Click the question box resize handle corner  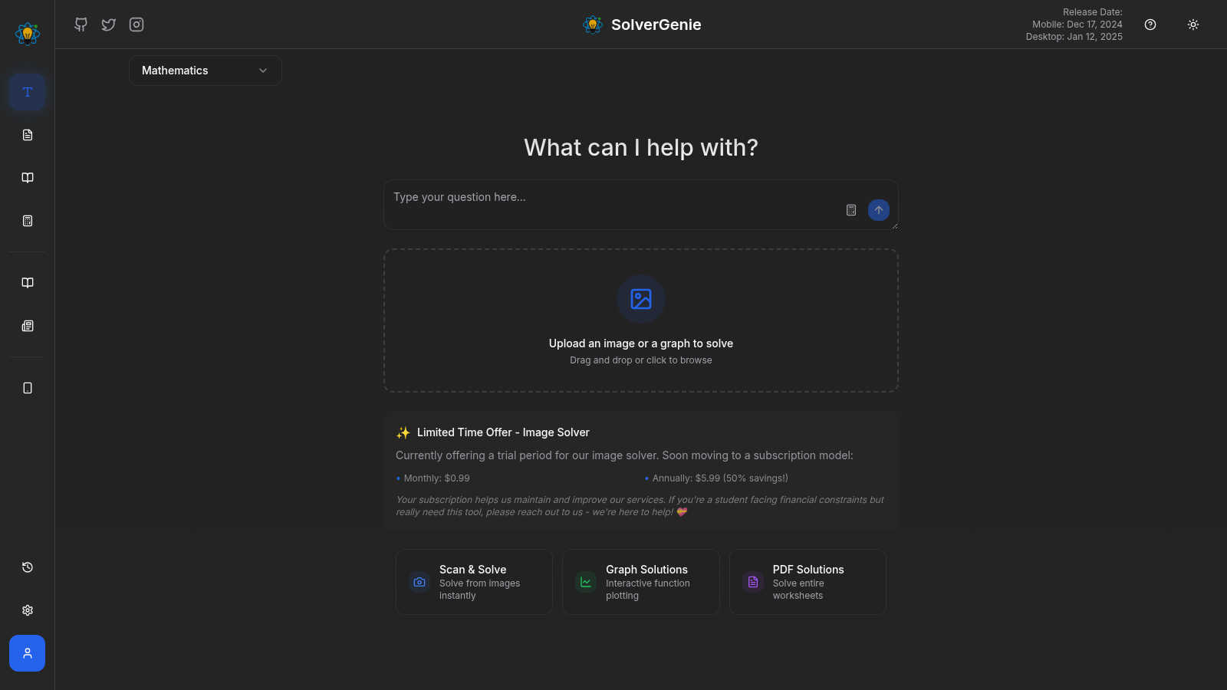coord(894,225)
